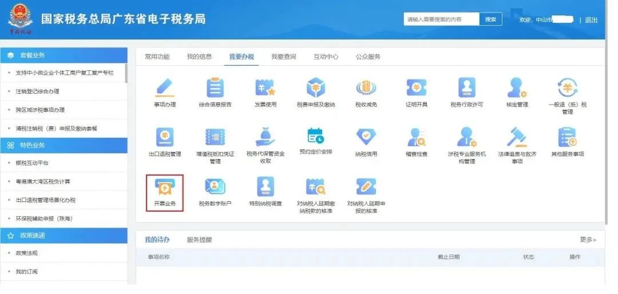Viewport: 618px width, 294px height.
Task: Open 核定管理 icon
Action: pos(517,88)
